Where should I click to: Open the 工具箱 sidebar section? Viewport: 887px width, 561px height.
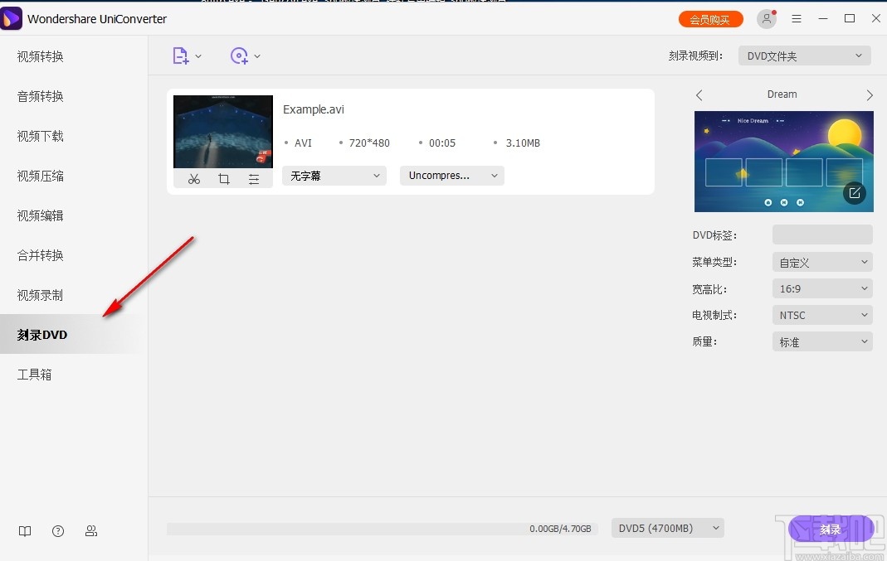(x=34, y=374)
